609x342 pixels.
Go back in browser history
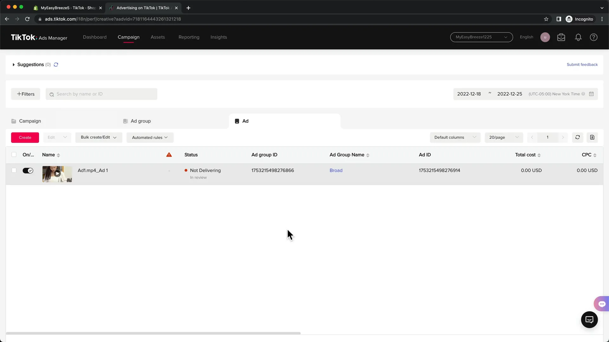click(7, 19)
